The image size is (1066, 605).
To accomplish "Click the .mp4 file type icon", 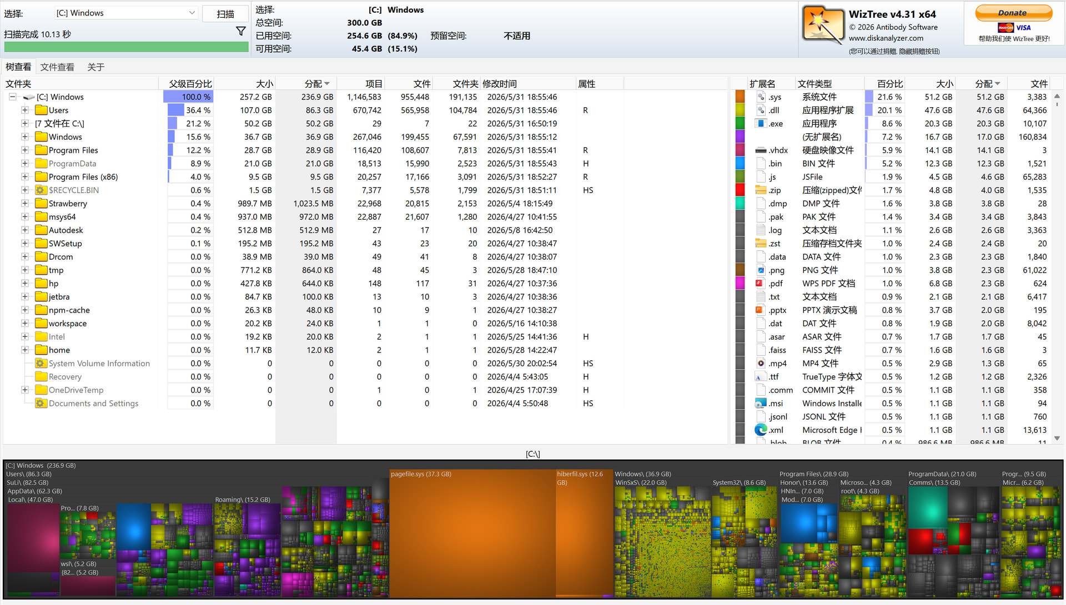I will coord(760,363).
